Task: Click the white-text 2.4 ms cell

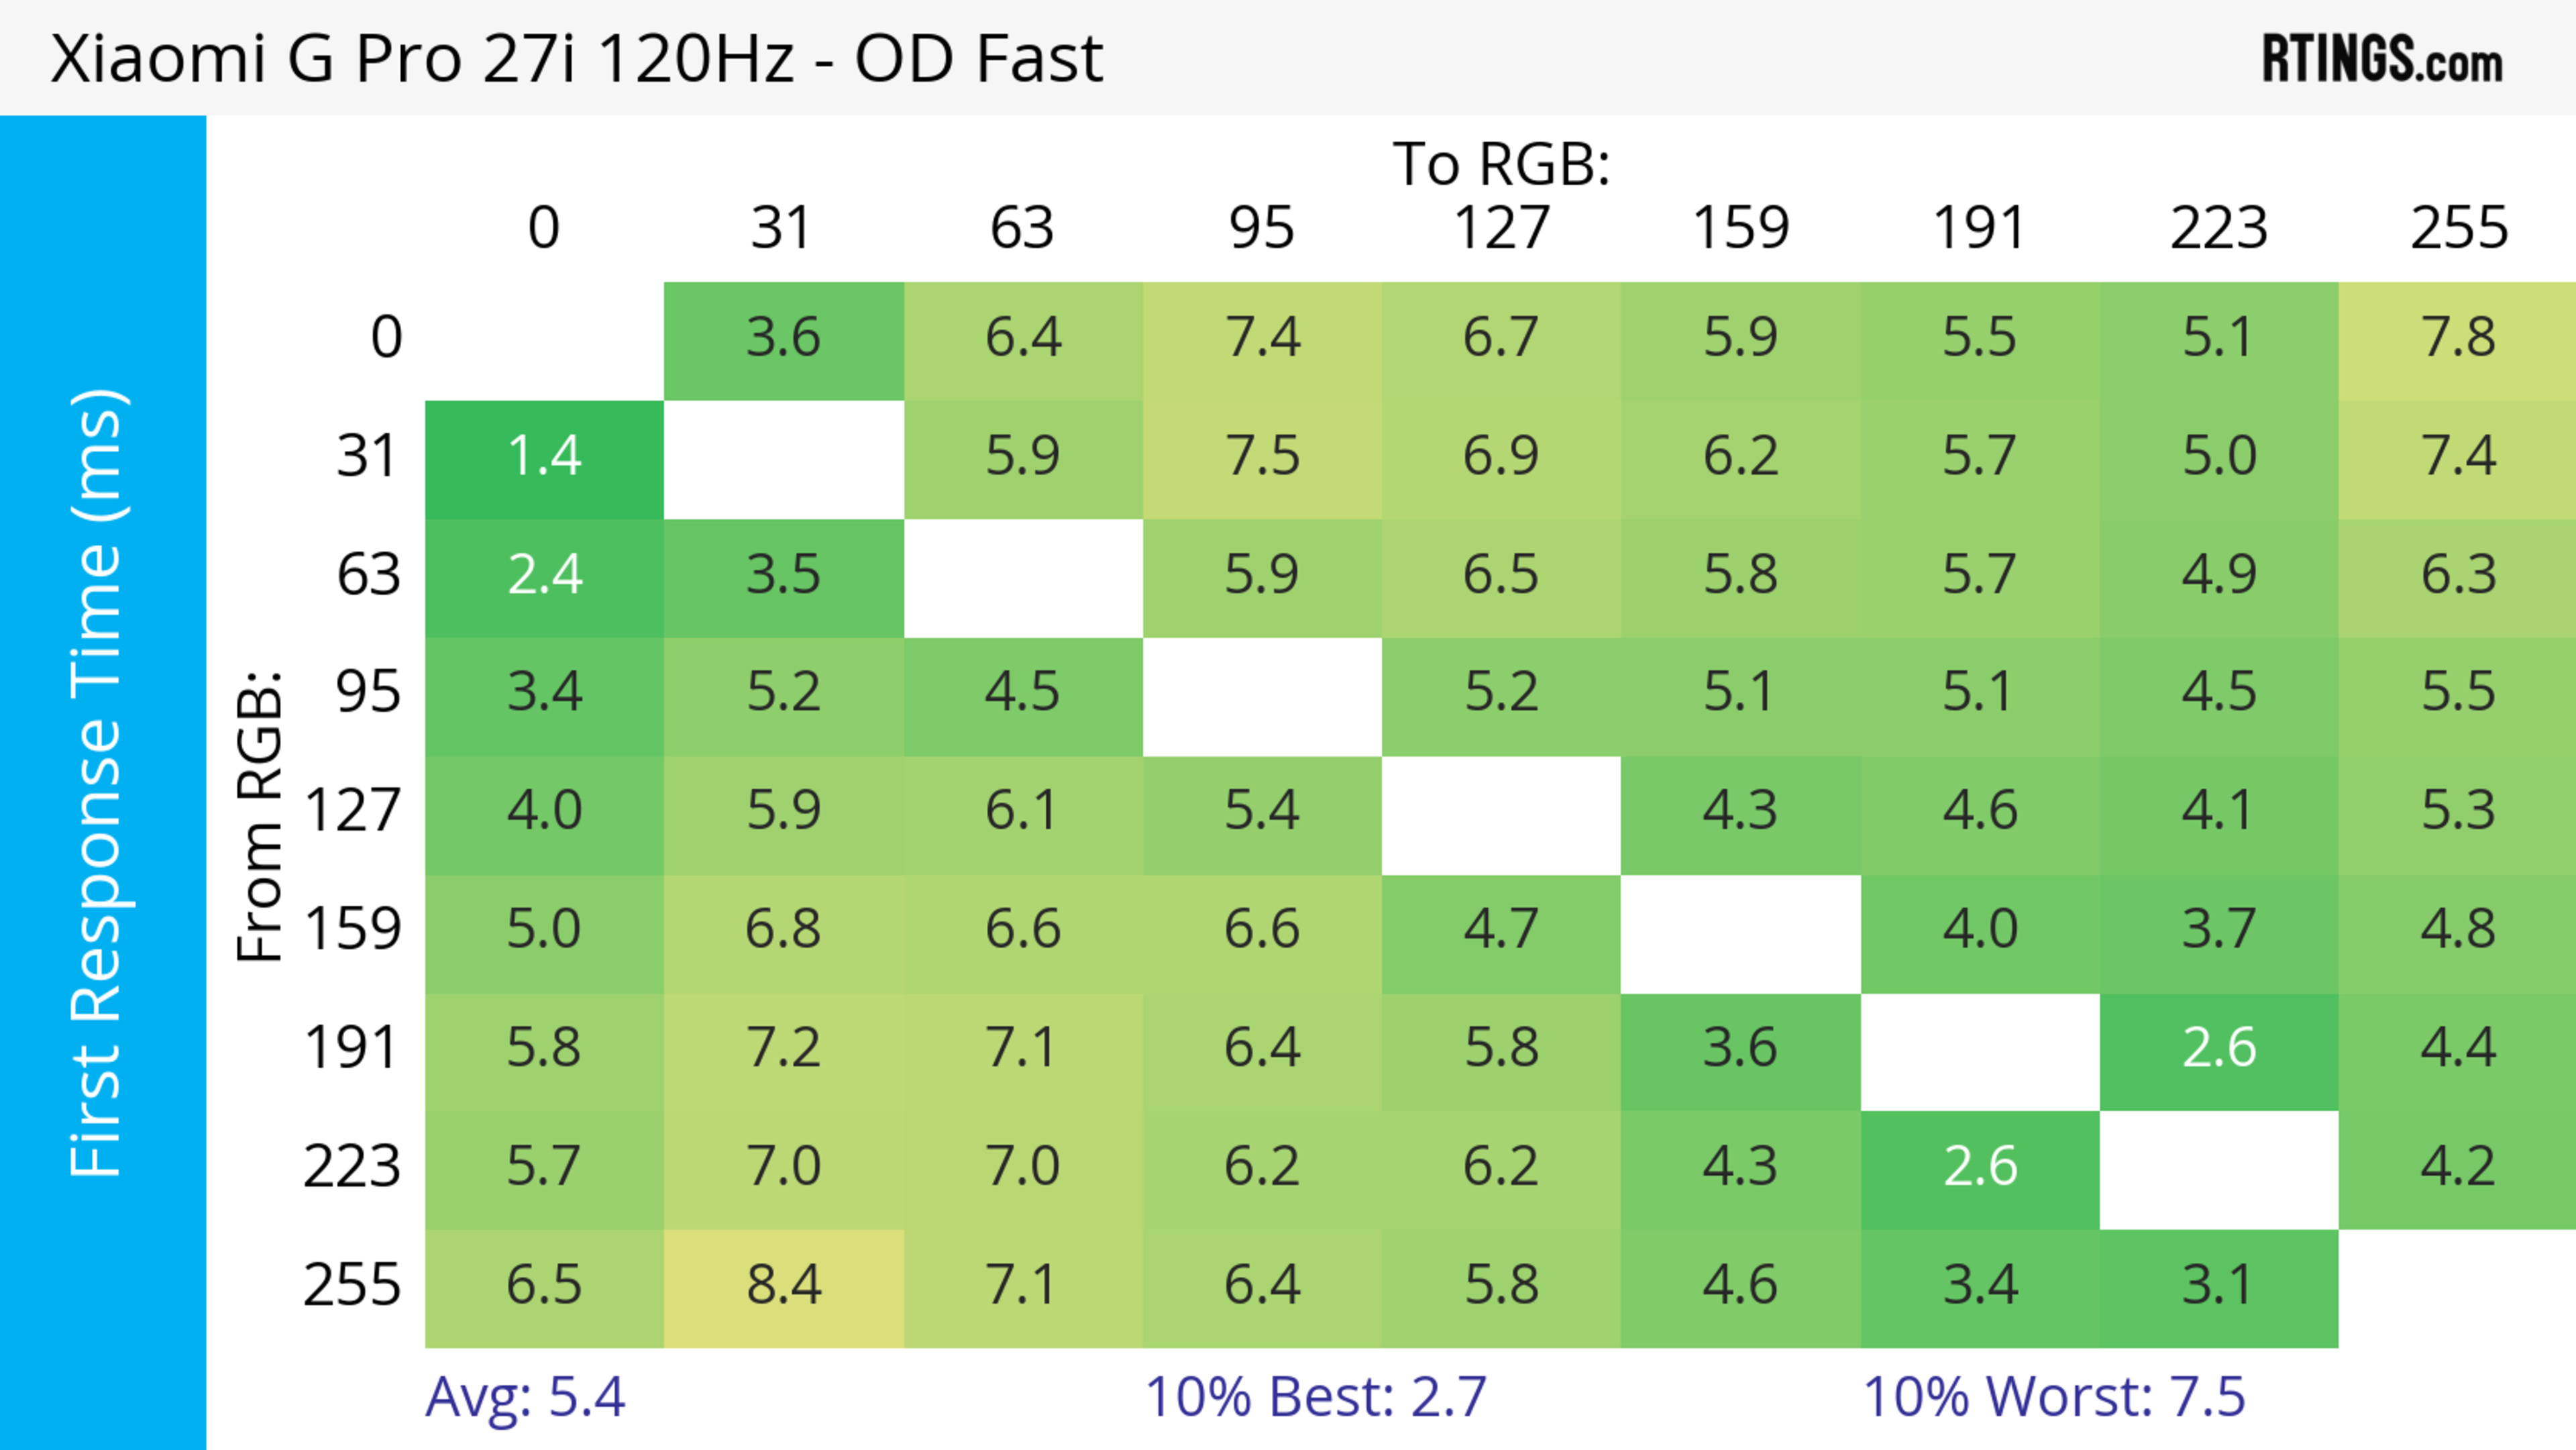Action: click(x=544, y=575)
